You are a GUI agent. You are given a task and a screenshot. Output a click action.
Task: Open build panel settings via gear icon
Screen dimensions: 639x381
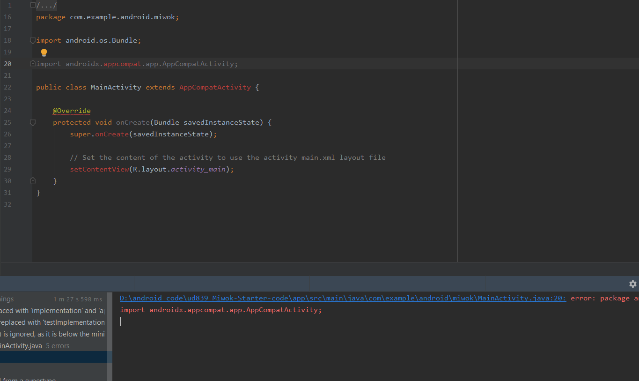(x=633, y=284)
